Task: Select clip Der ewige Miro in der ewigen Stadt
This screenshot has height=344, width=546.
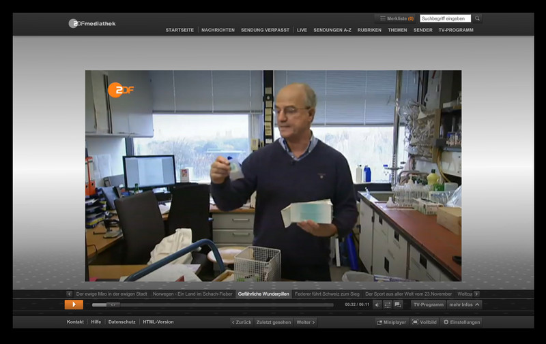Action: tap(111, 294)
